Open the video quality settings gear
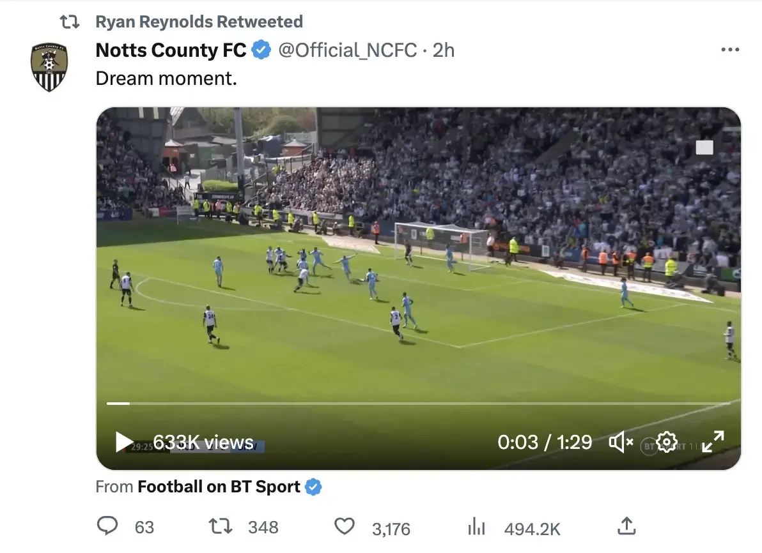Viewport: 762px width, 553px height. click(x=666, y=441)
